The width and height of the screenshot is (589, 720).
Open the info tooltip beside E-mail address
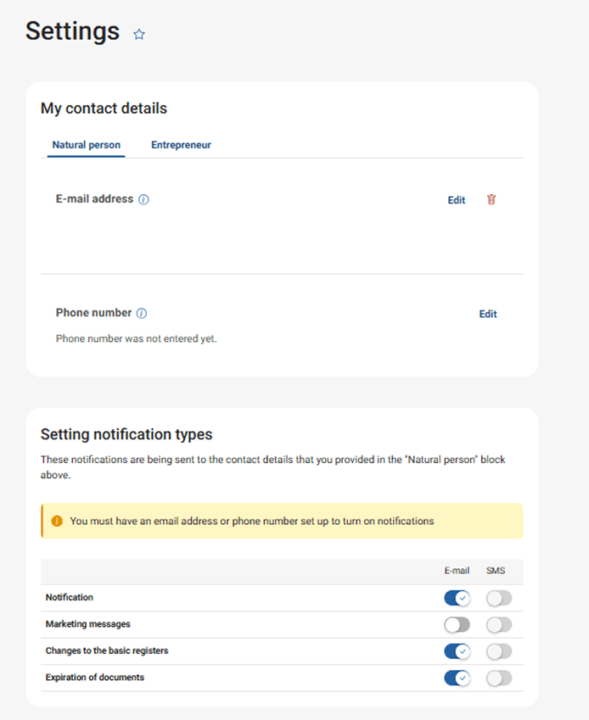coord(143,199)
